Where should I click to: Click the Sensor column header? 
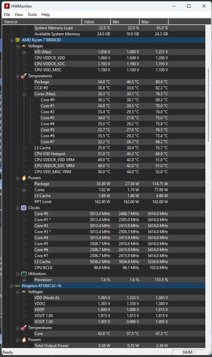click(42, 22)
